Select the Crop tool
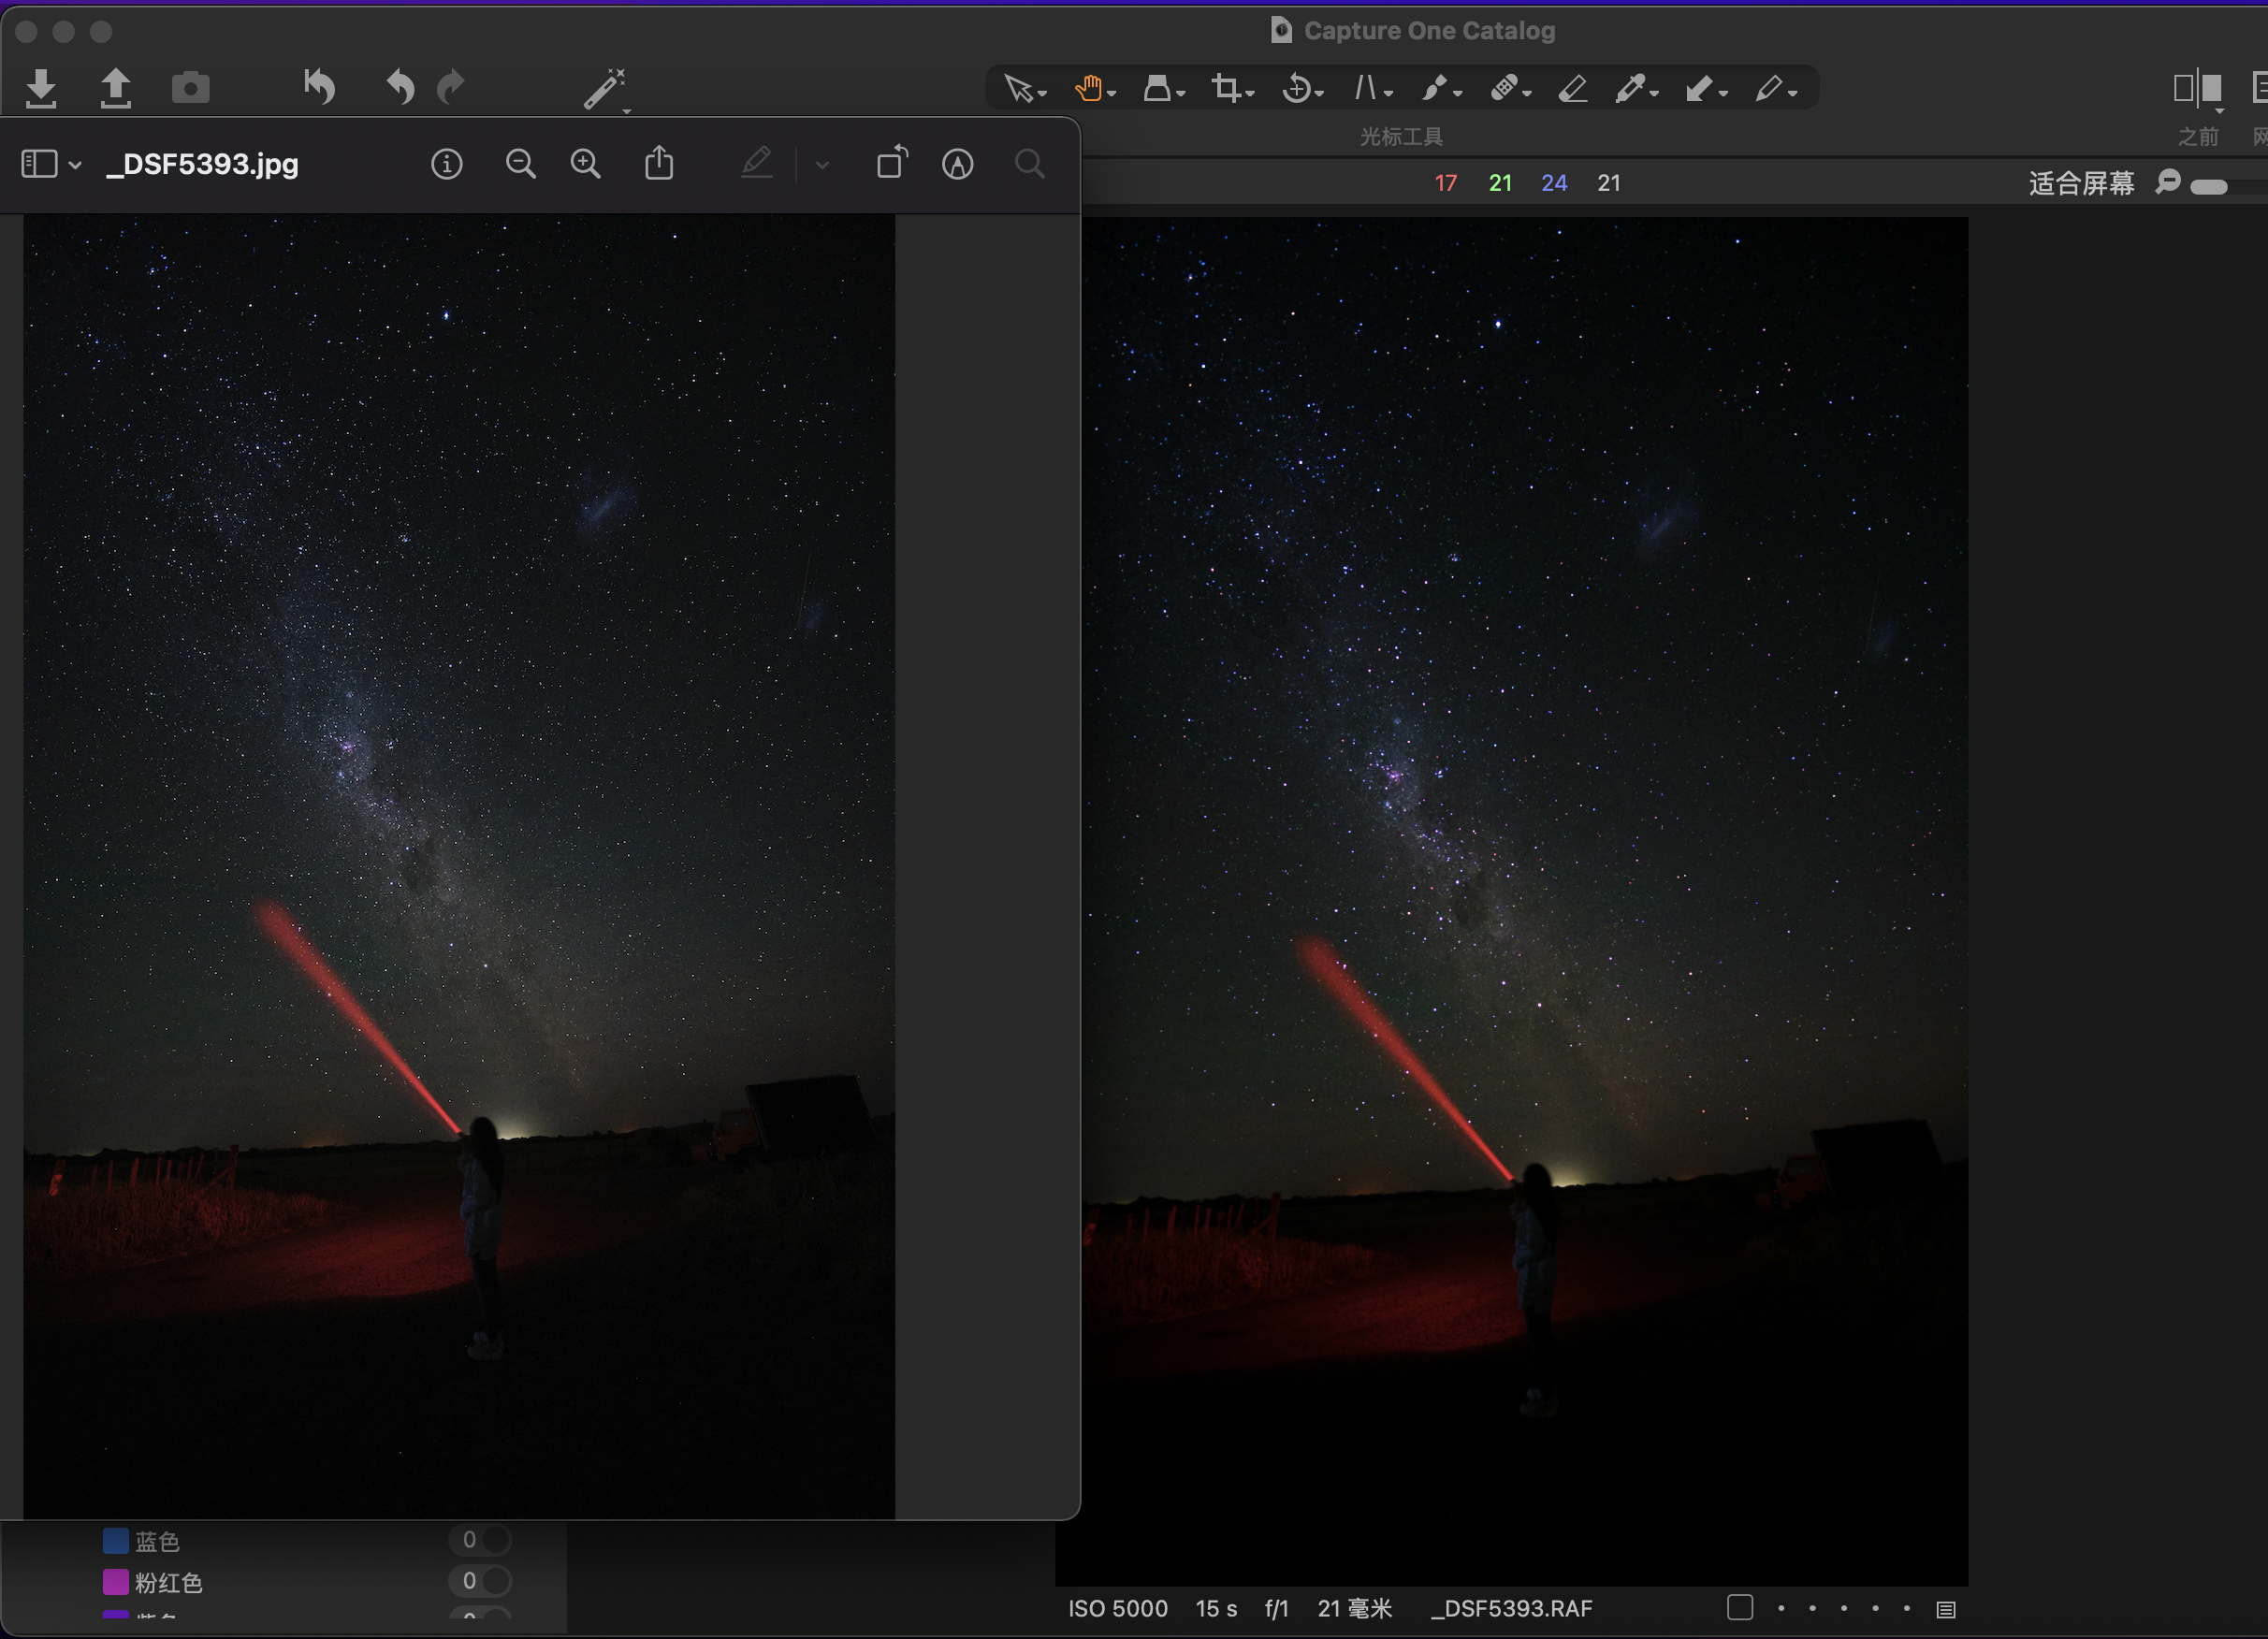This screenshot has height=1639, width=2268. click(1226, 89)
